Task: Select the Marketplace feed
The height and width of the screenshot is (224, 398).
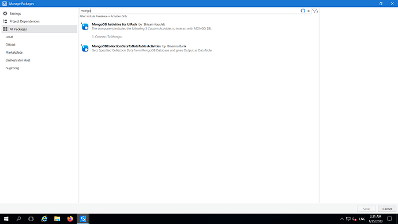Action: coord(14,53)
